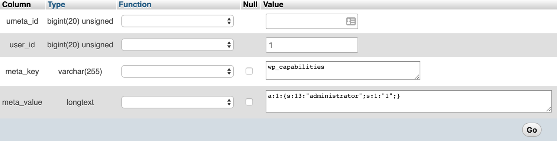Focus the empty umeta_id value field

[312, 21]
